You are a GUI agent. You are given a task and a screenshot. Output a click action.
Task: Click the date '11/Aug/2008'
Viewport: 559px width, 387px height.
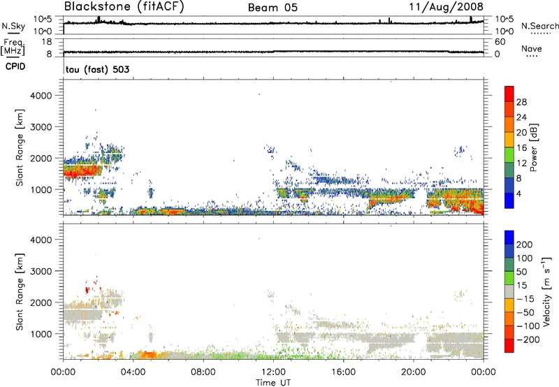click(x=446, y=7)
